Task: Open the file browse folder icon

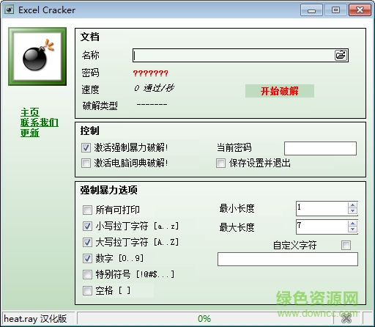Action: point(341,55)
